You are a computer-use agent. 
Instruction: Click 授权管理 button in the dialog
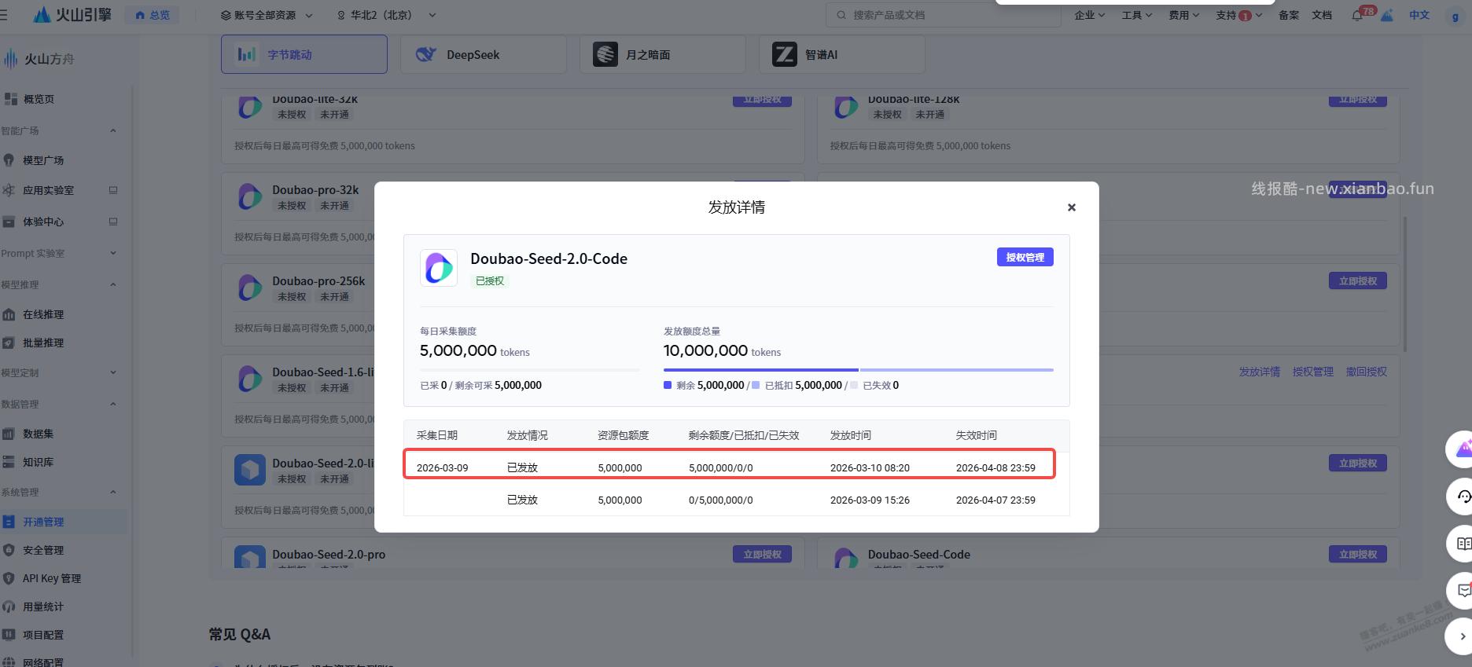1025,257
